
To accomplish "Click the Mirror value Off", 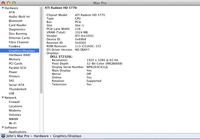I will 89,74.
